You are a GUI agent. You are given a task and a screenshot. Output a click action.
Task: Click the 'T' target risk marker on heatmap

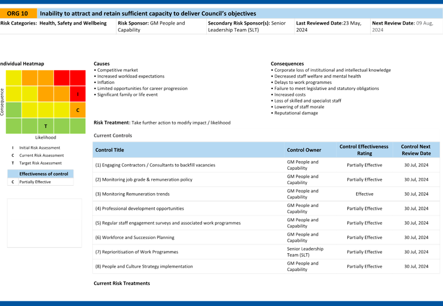(x=46, y=126)
